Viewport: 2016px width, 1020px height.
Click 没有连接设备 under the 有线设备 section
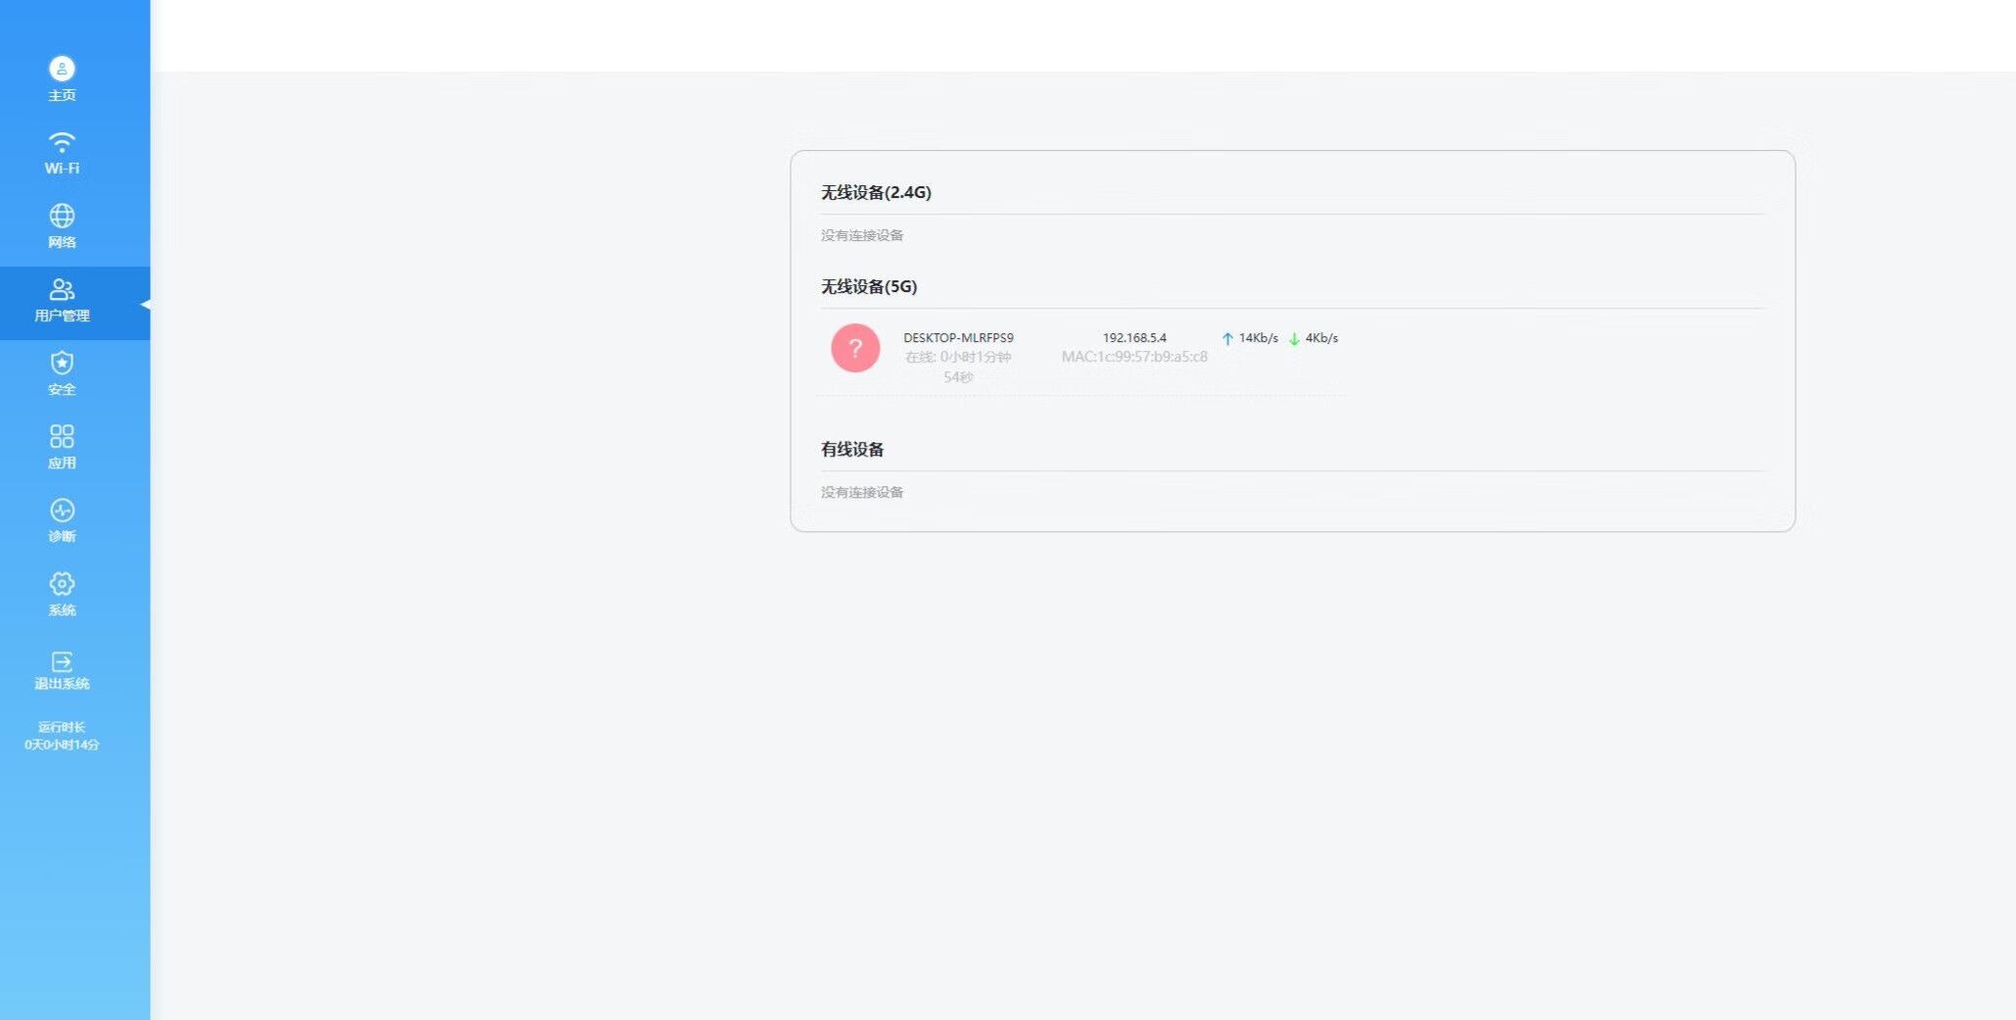pyautogui.click(x=862, y=493)
